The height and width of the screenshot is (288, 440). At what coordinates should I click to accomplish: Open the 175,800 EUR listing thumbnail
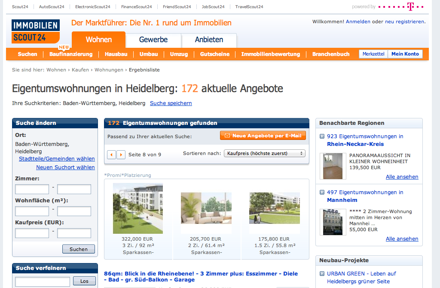[275, 208]
